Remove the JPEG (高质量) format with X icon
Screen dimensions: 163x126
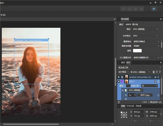pos(123,90)
